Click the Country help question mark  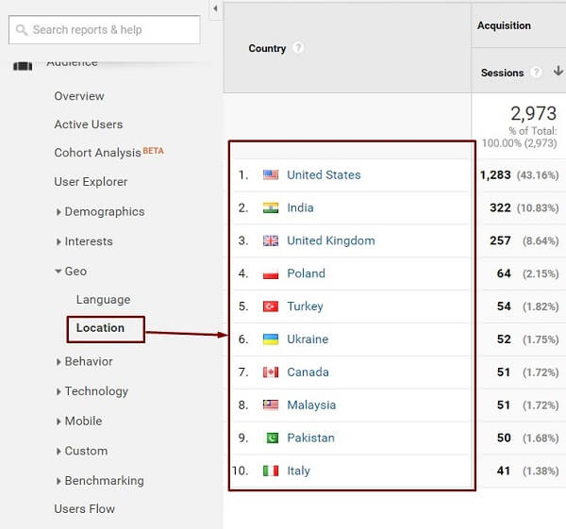298,48
